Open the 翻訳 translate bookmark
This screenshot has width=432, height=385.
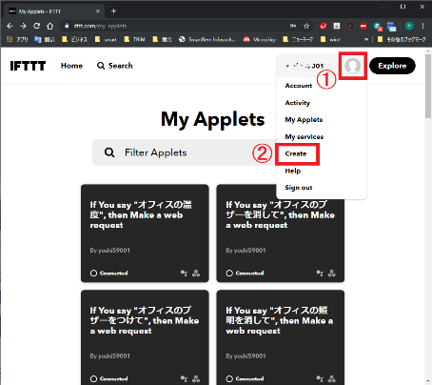(45, 39)
